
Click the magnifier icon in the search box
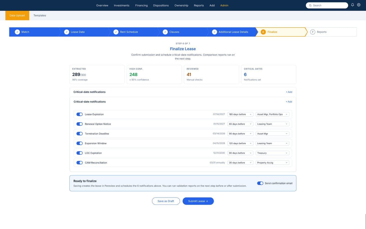[310, 5]
